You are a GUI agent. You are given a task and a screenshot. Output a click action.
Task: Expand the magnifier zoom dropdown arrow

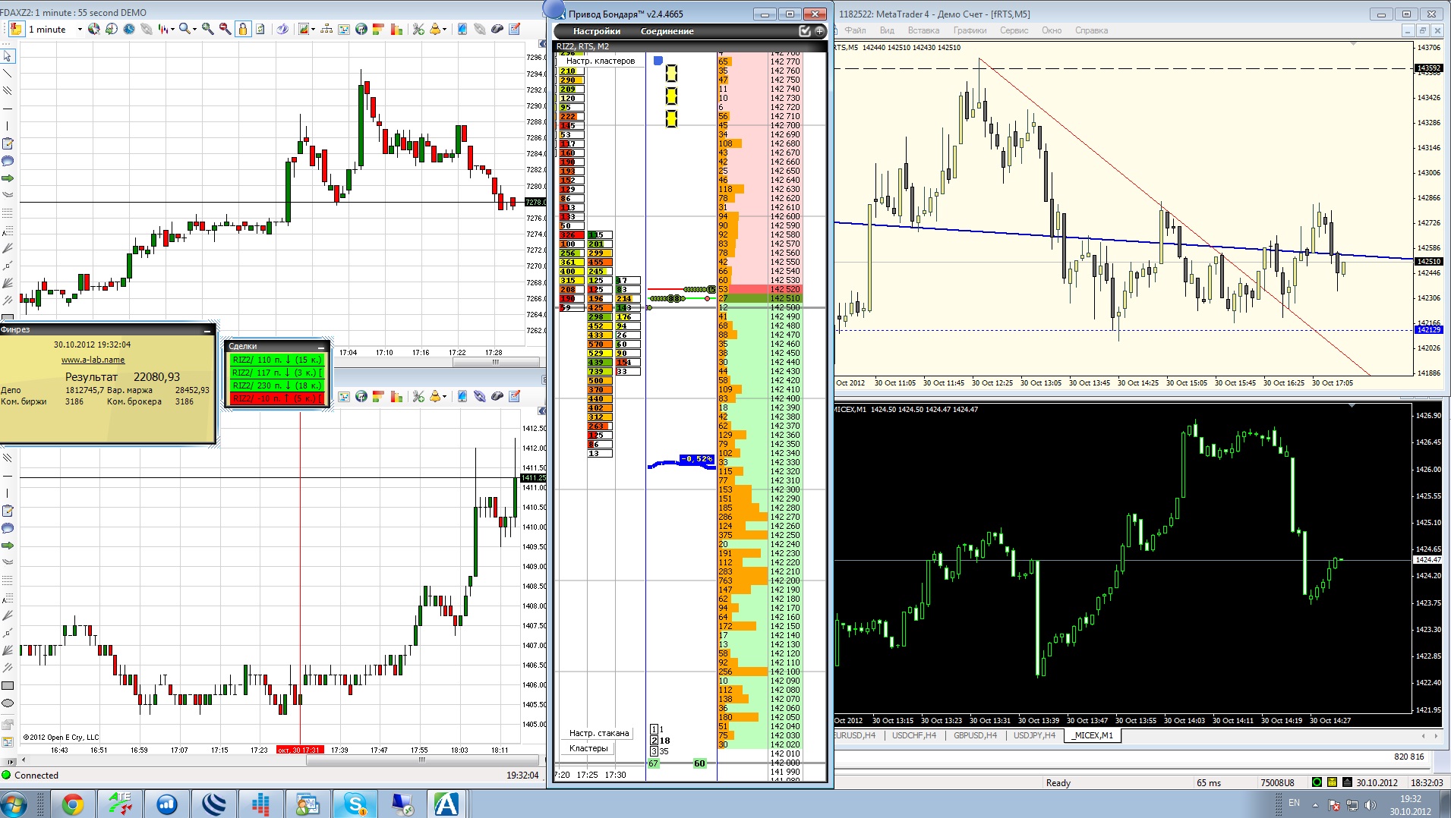pos(194,30)
